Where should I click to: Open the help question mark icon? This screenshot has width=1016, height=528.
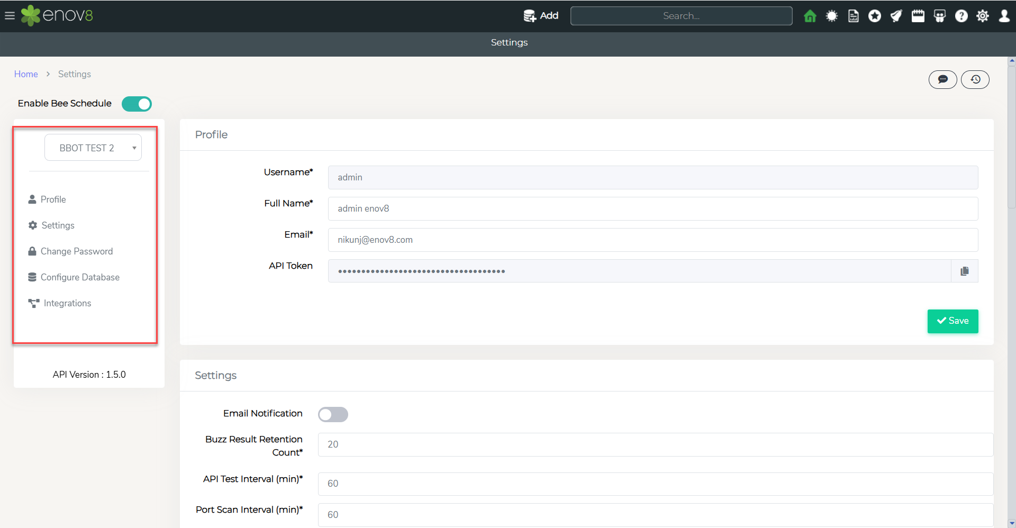pyautogui.click(x=961, y=16)
